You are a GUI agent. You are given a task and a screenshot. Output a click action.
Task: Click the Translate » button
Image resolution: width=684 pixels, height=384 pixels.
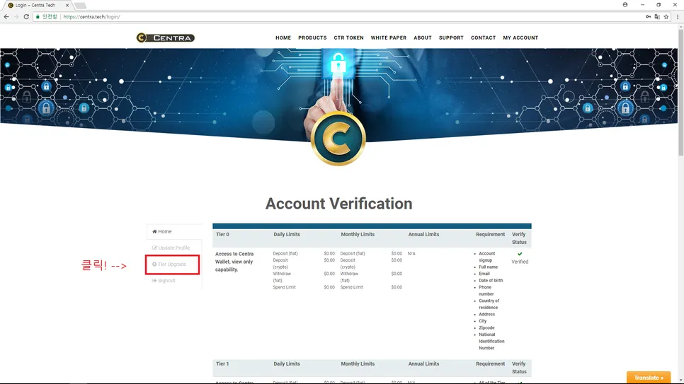648,378
